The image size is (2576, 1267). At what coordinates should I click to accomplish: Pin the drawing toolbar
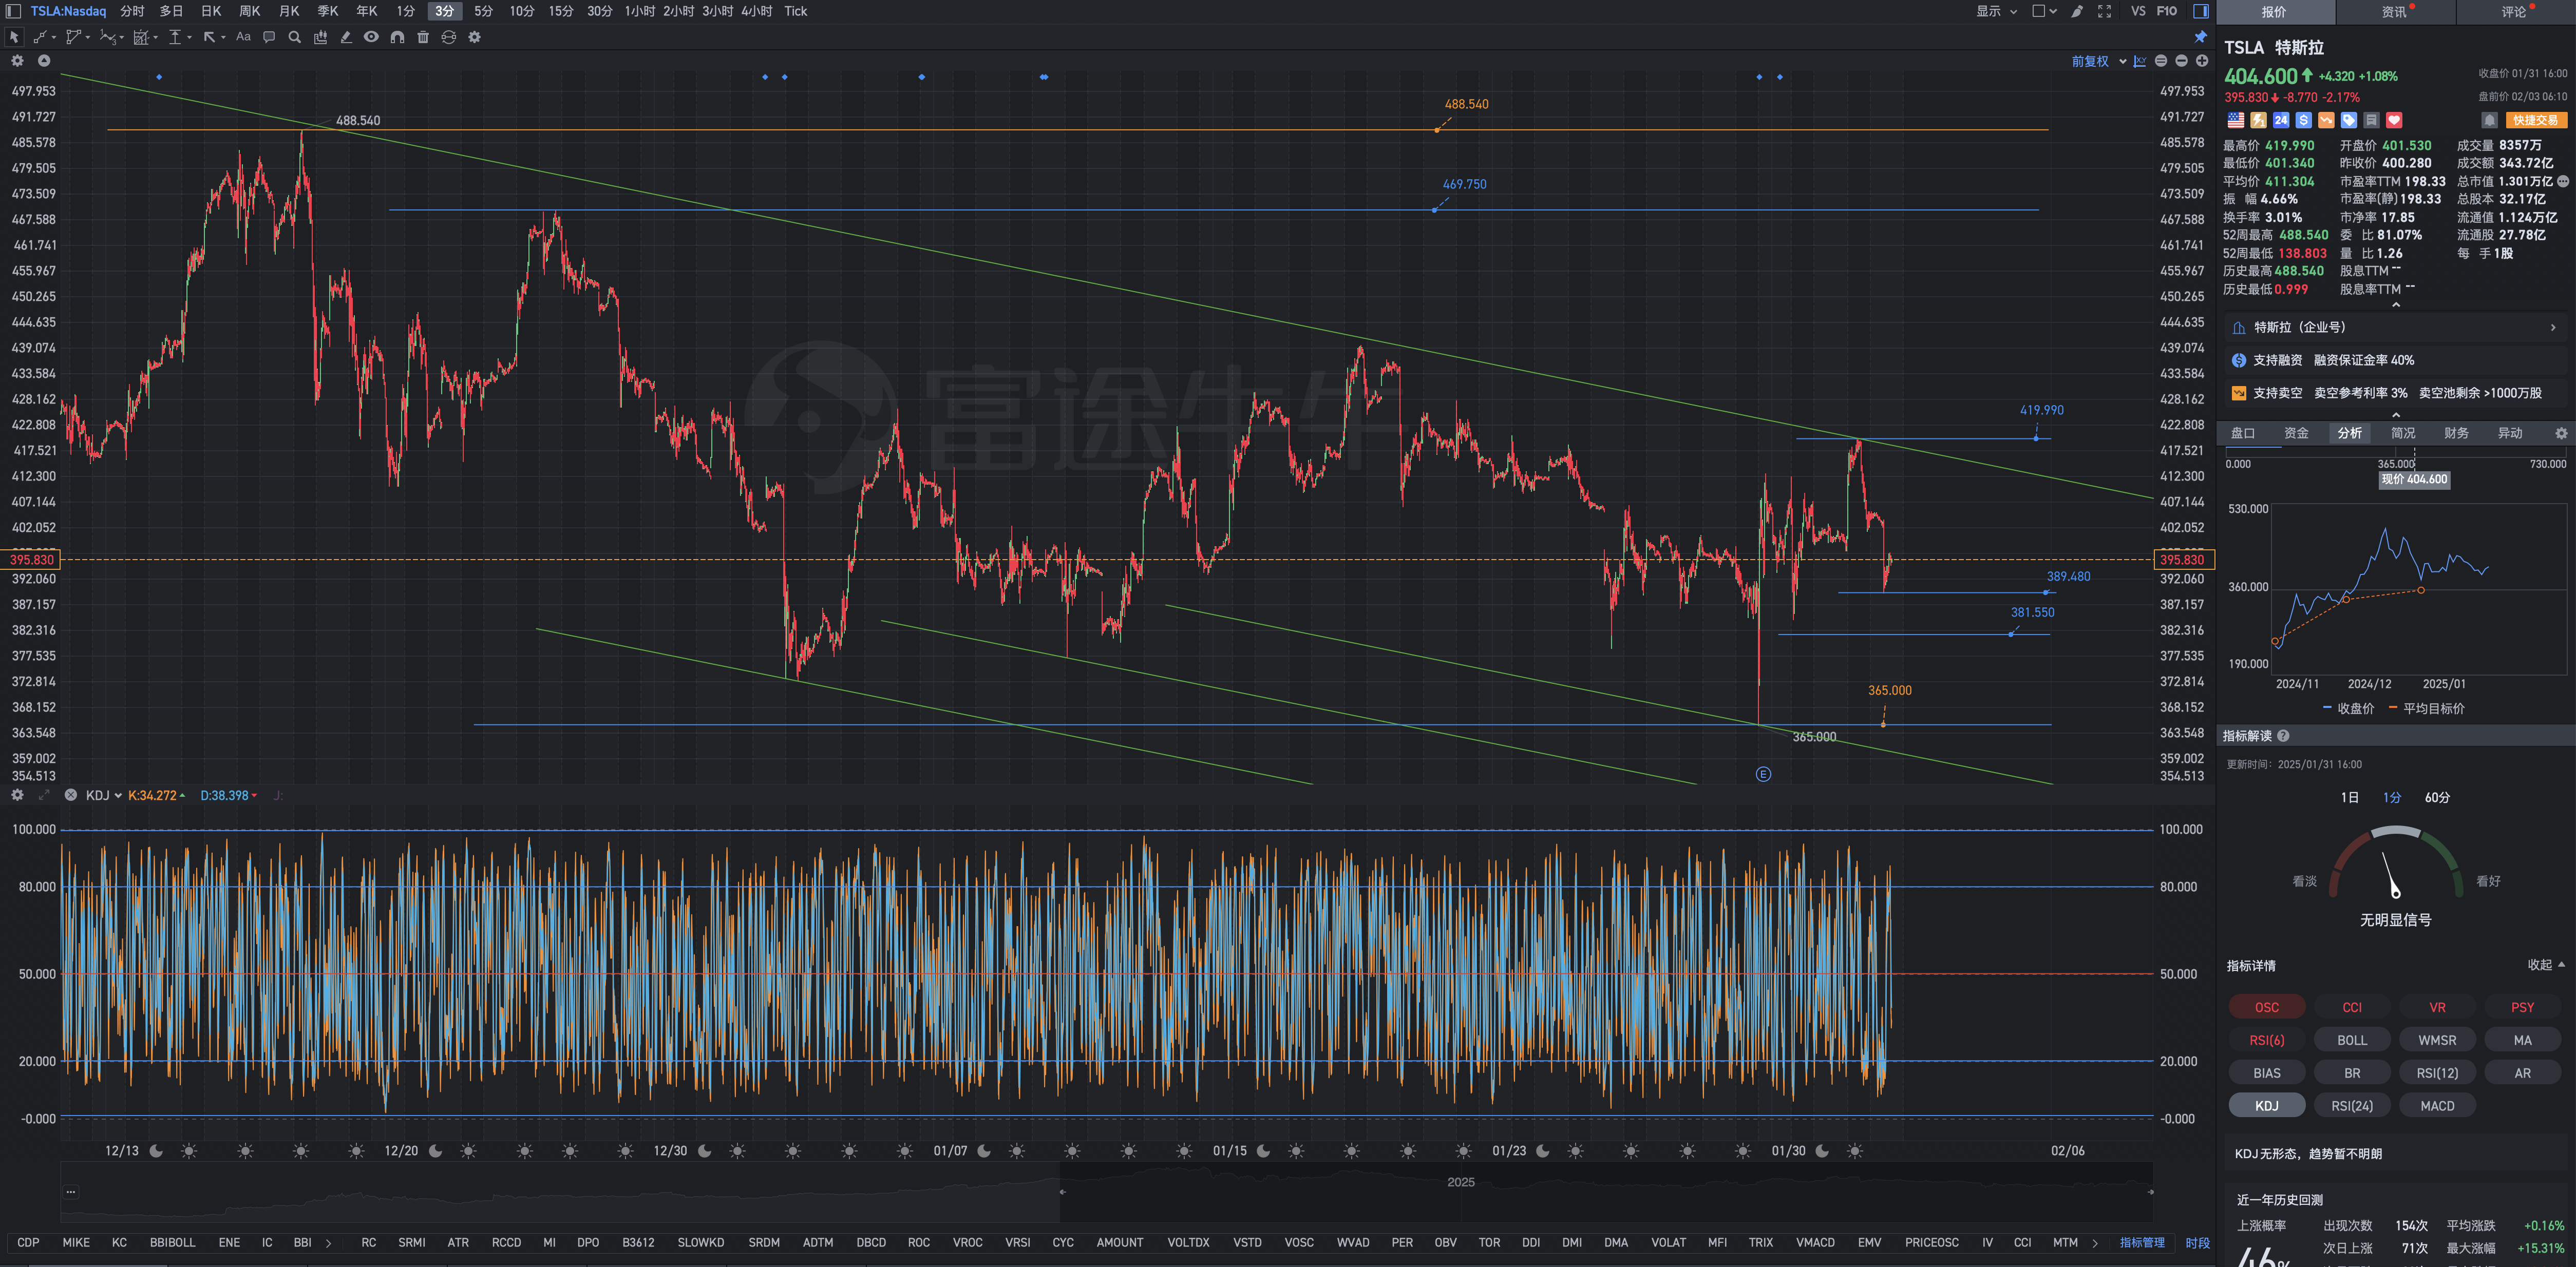[x=2200, y=37]
